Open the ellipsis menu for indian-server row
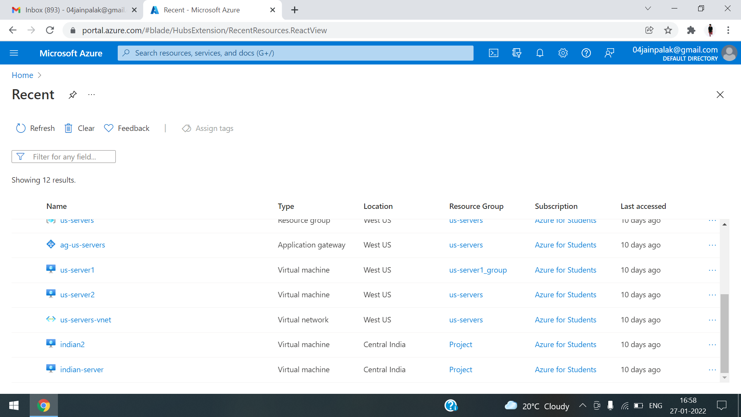 point(712,370)
